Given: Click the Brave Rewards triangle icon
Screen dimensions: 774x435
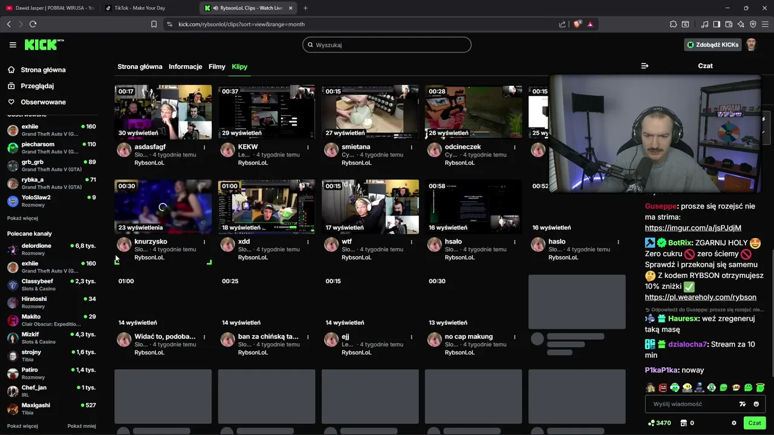Looking at the screenshot, I should pyautogui.click(x=590, y=24).
